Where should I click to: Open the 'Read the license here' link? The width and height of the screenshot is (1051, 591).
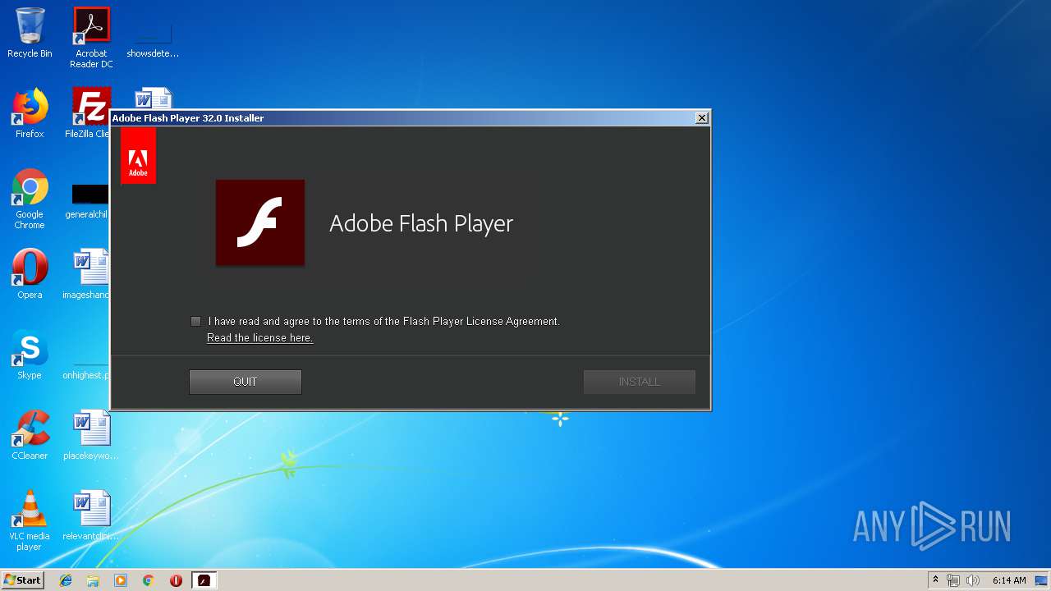(x=259, y=338)
